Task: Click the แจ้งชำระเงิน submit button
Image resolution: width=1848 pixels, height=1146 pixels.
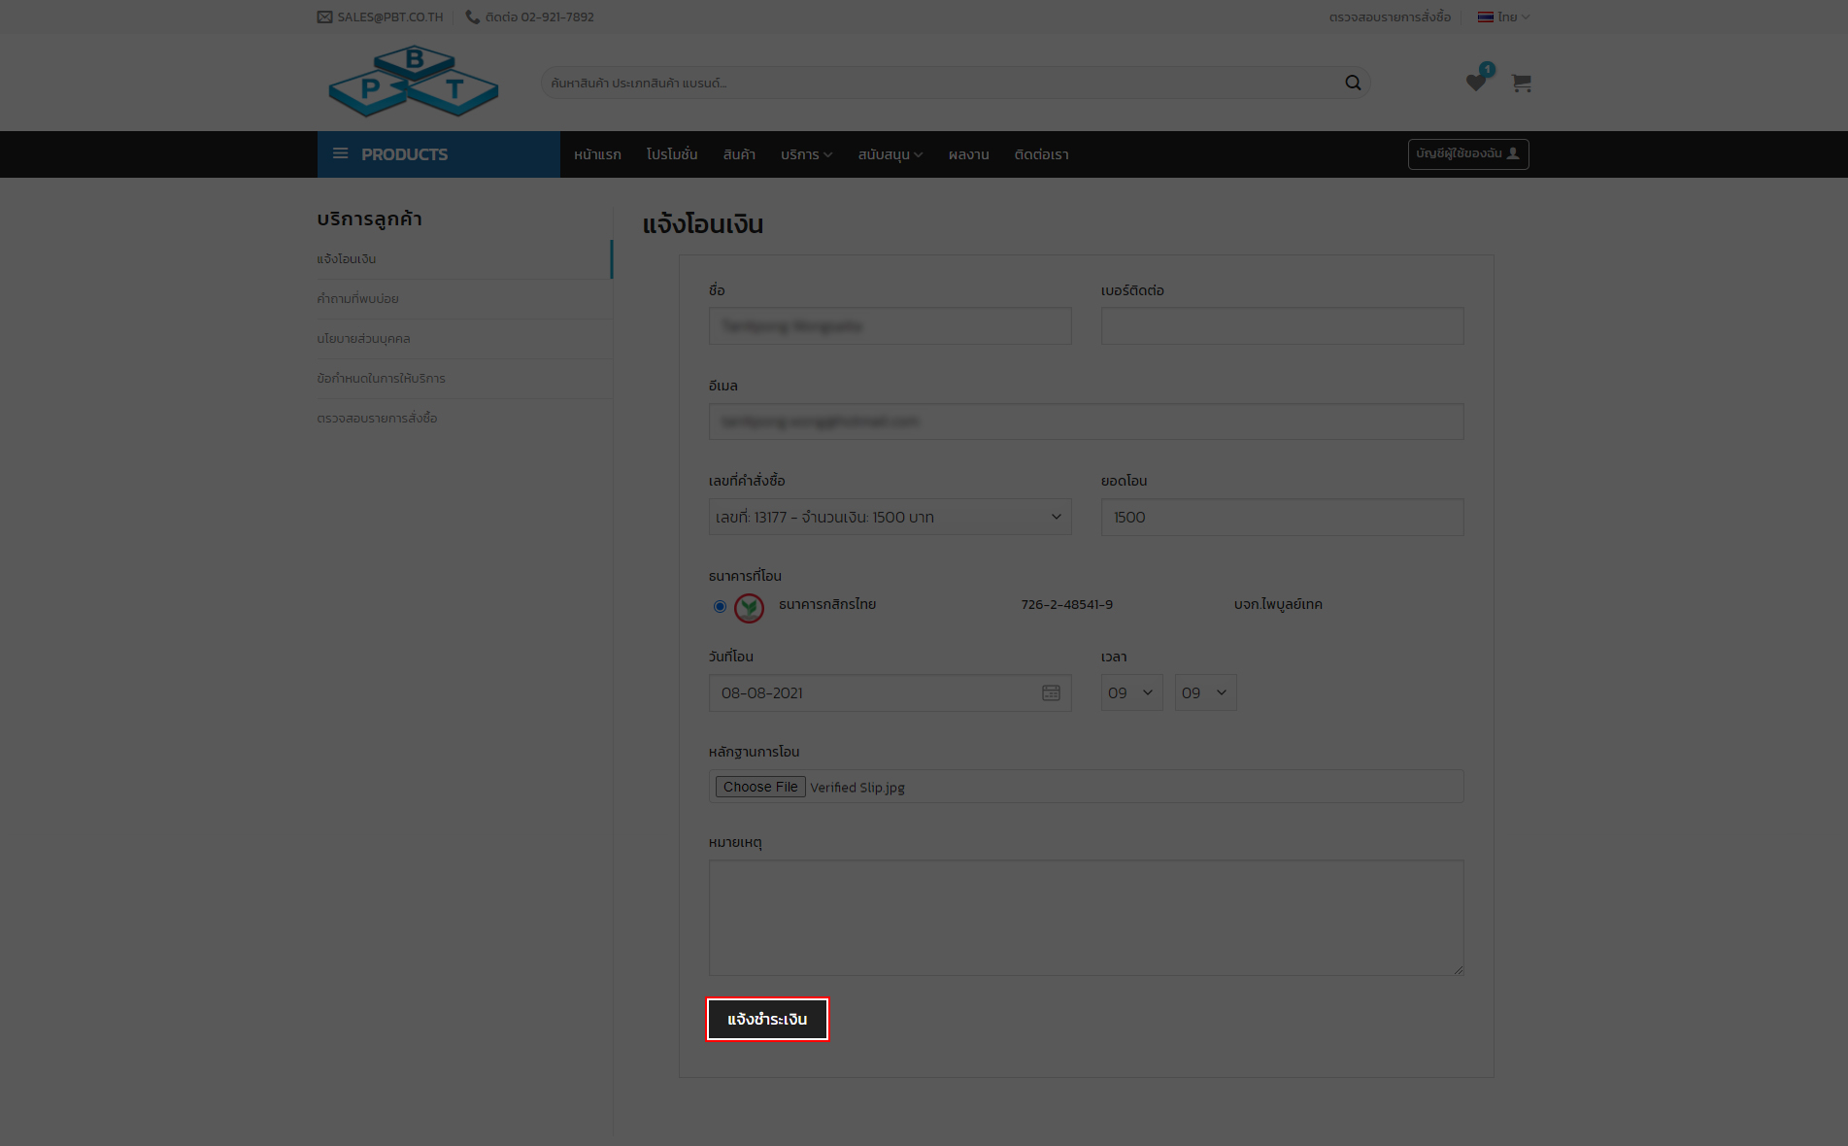Action: 767,1019
